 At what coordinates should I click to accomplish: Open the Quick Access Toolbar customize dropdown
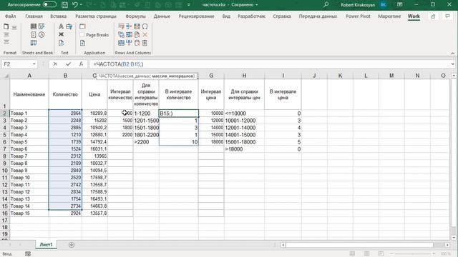[189, 5]
